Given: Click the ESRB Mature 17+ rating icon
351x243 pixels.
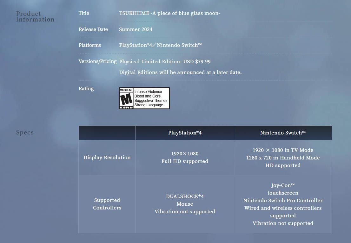Looking at the screenshot, I should (126, 98).
